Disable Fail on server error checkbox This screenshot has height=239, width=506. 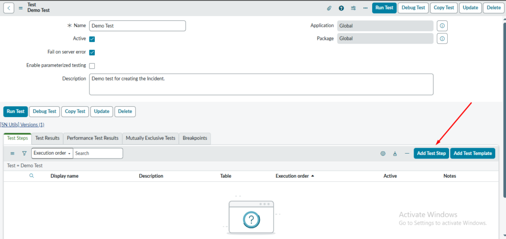tap(92, 52)
